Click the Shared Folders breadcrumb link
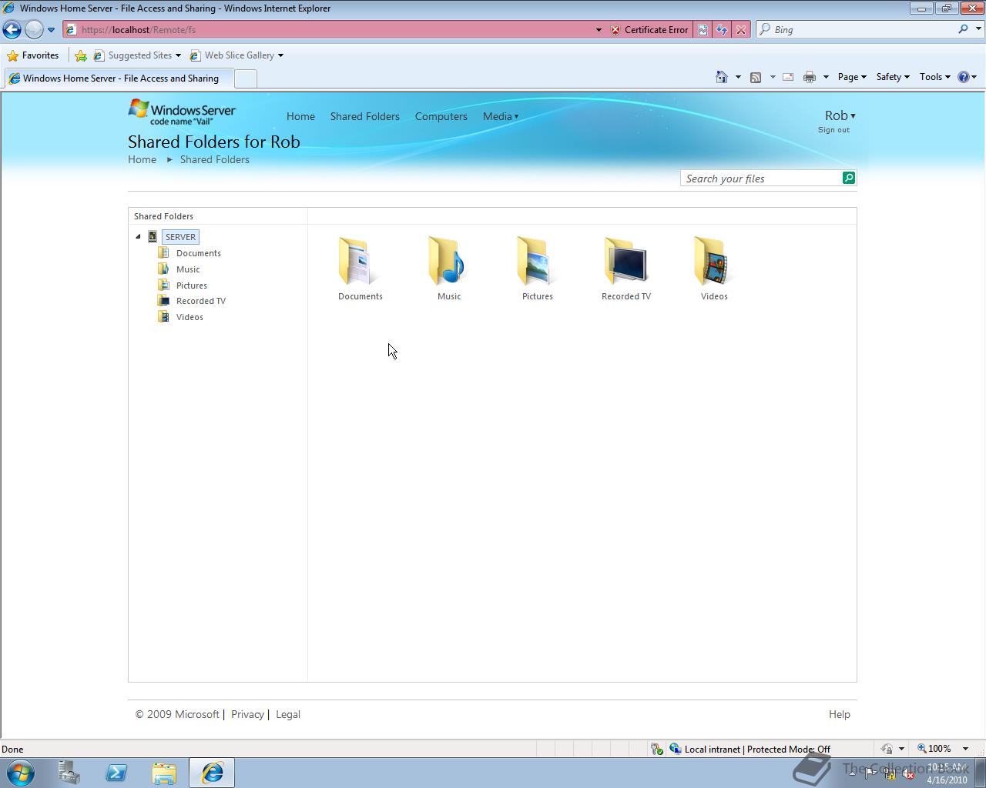 215,159
